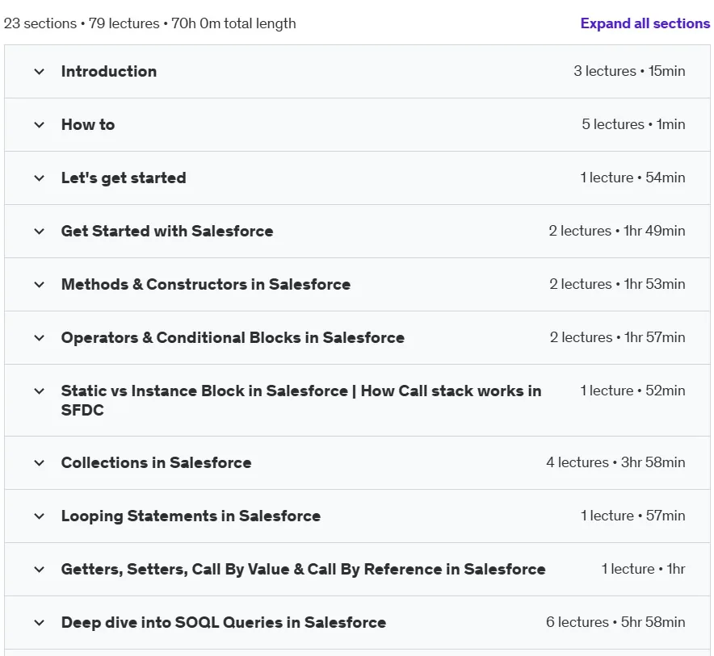This screenshot has height=656, width=714.
Task: Open Collections in Salesforce section title
Action: 156,462
